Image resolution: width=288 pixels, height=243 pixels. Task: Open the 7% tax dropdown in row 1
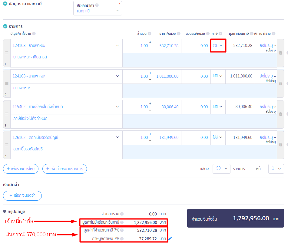click(x=218, y=45)
